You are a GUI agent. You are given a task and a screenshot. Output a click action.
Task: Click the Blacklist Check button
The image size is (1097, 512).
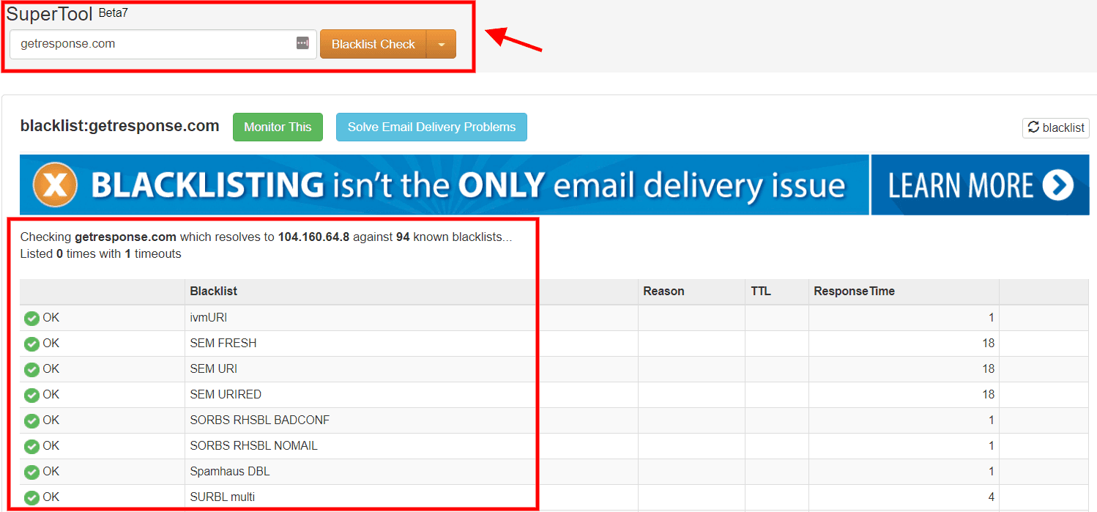(x=373, y=44)
